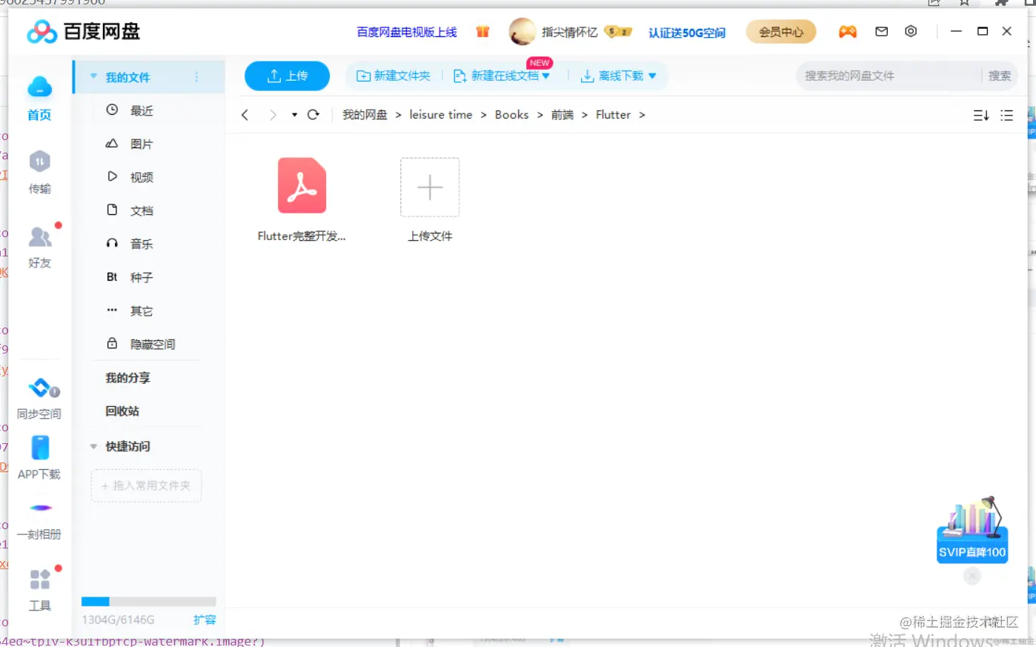Screen dimensions: 1036x647
Task: Open the 好友 friends panel
Action: pyautogui.click(x=39, y=247)
